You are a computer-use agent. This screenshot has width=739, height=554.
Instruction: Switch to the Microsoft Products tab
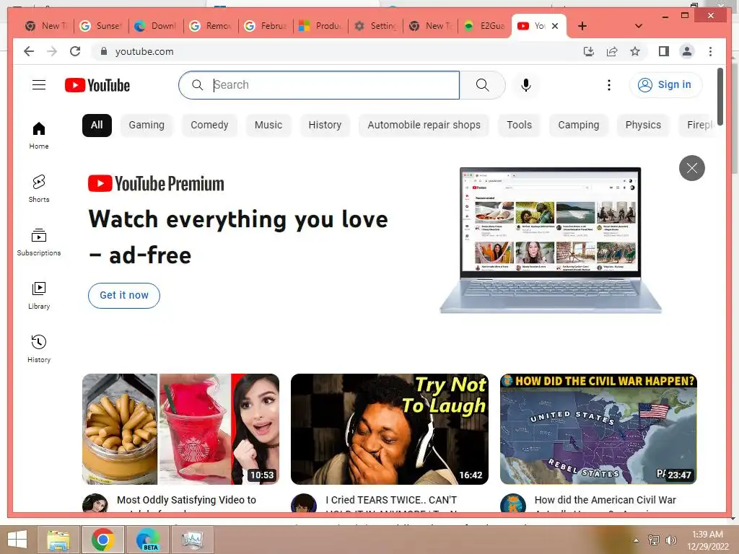[321, 26]
